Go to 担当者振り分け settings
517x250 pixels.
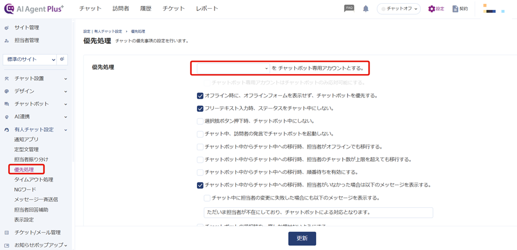31,160
